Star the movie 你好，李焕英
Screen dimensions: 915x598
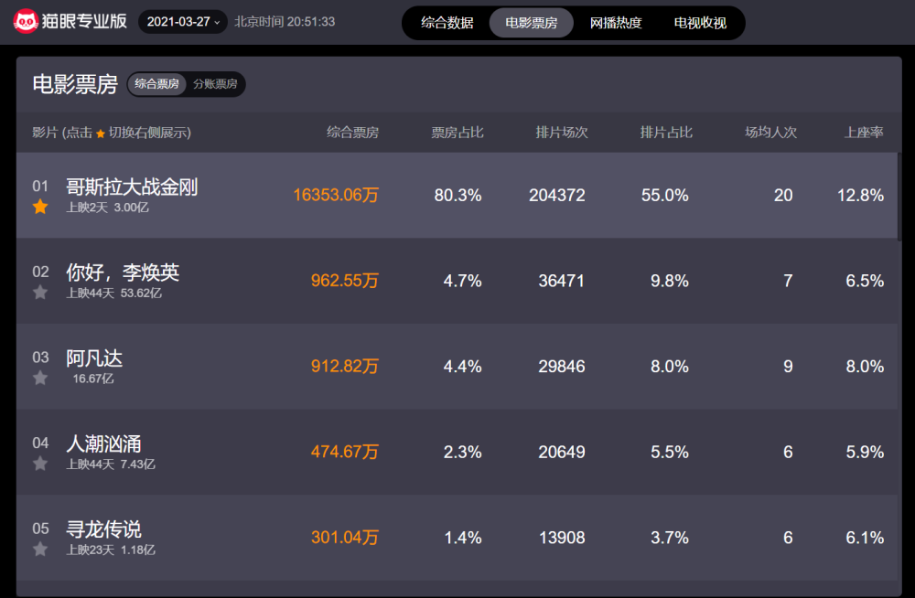[x=40, y=293]
